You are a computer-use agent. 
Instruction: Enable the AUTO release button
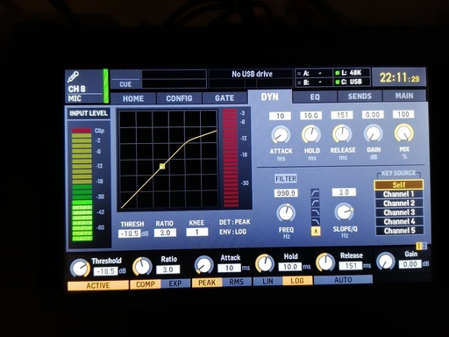(x=343, y=280)
